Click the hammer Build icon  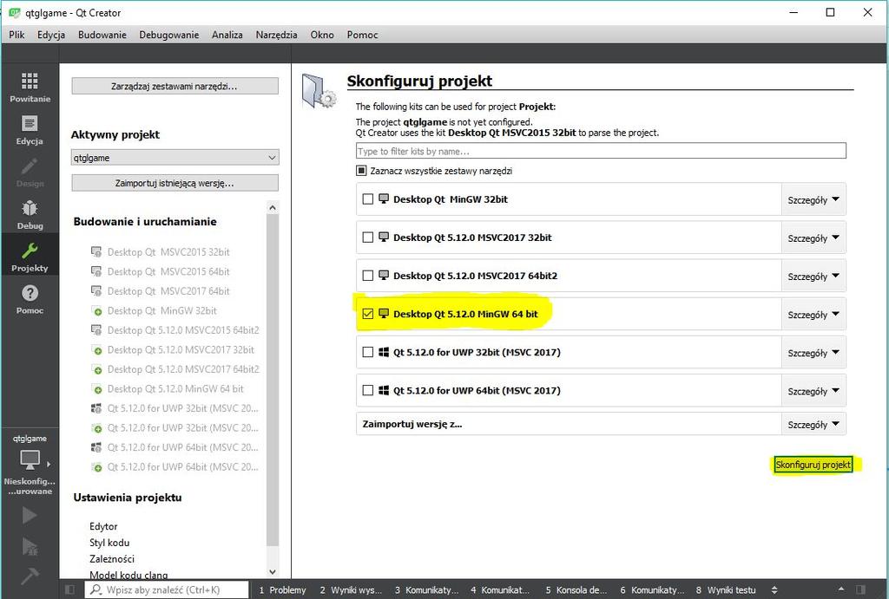coord(30,576)
